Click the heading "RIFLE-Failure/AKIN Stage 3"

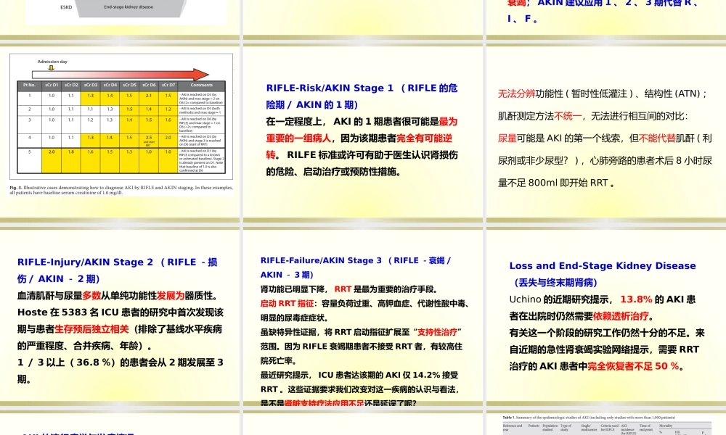coord(321,260)
